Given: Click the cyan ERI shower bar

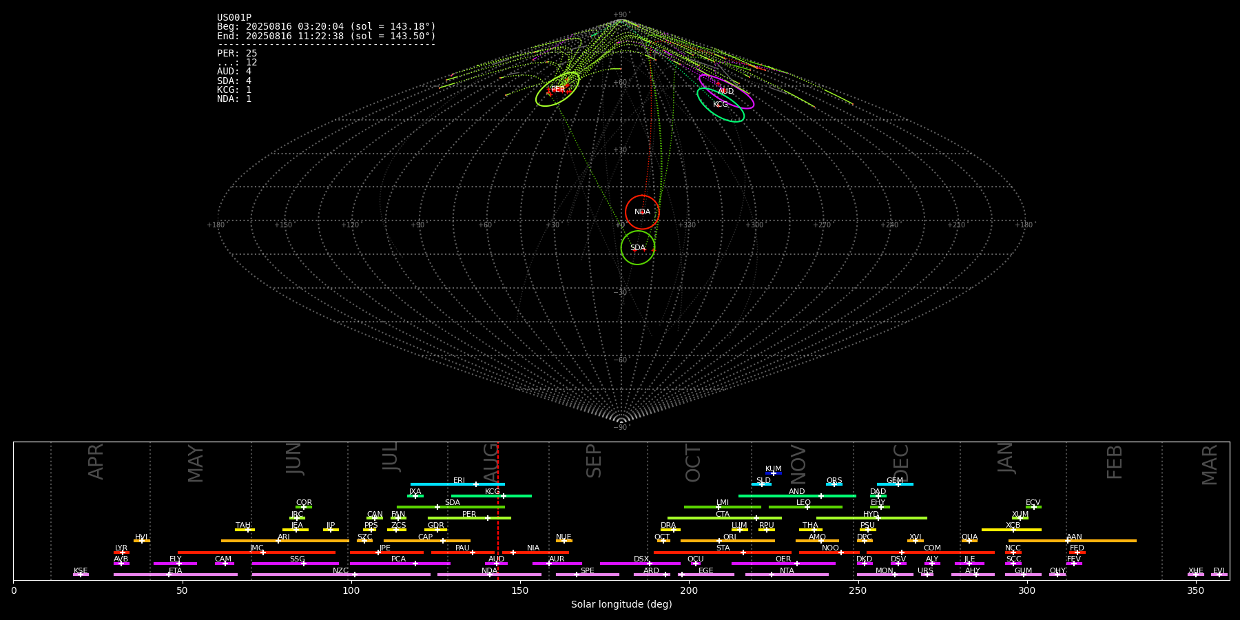Looking at the screenshot, I should 457,484.
